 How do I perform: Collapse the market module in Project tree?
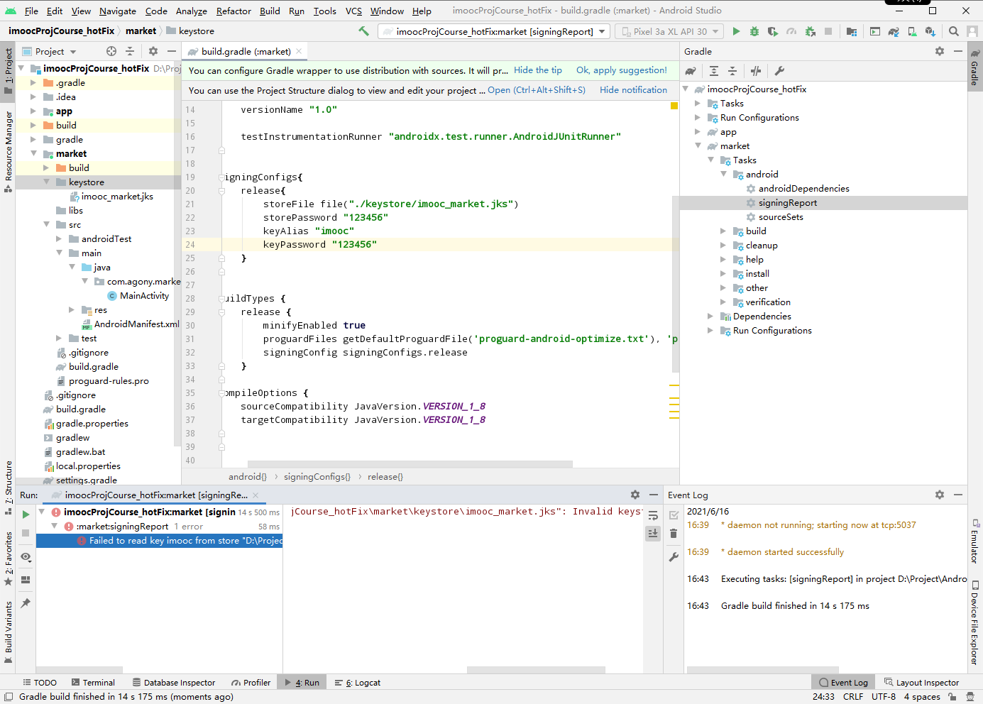(33, 153)
